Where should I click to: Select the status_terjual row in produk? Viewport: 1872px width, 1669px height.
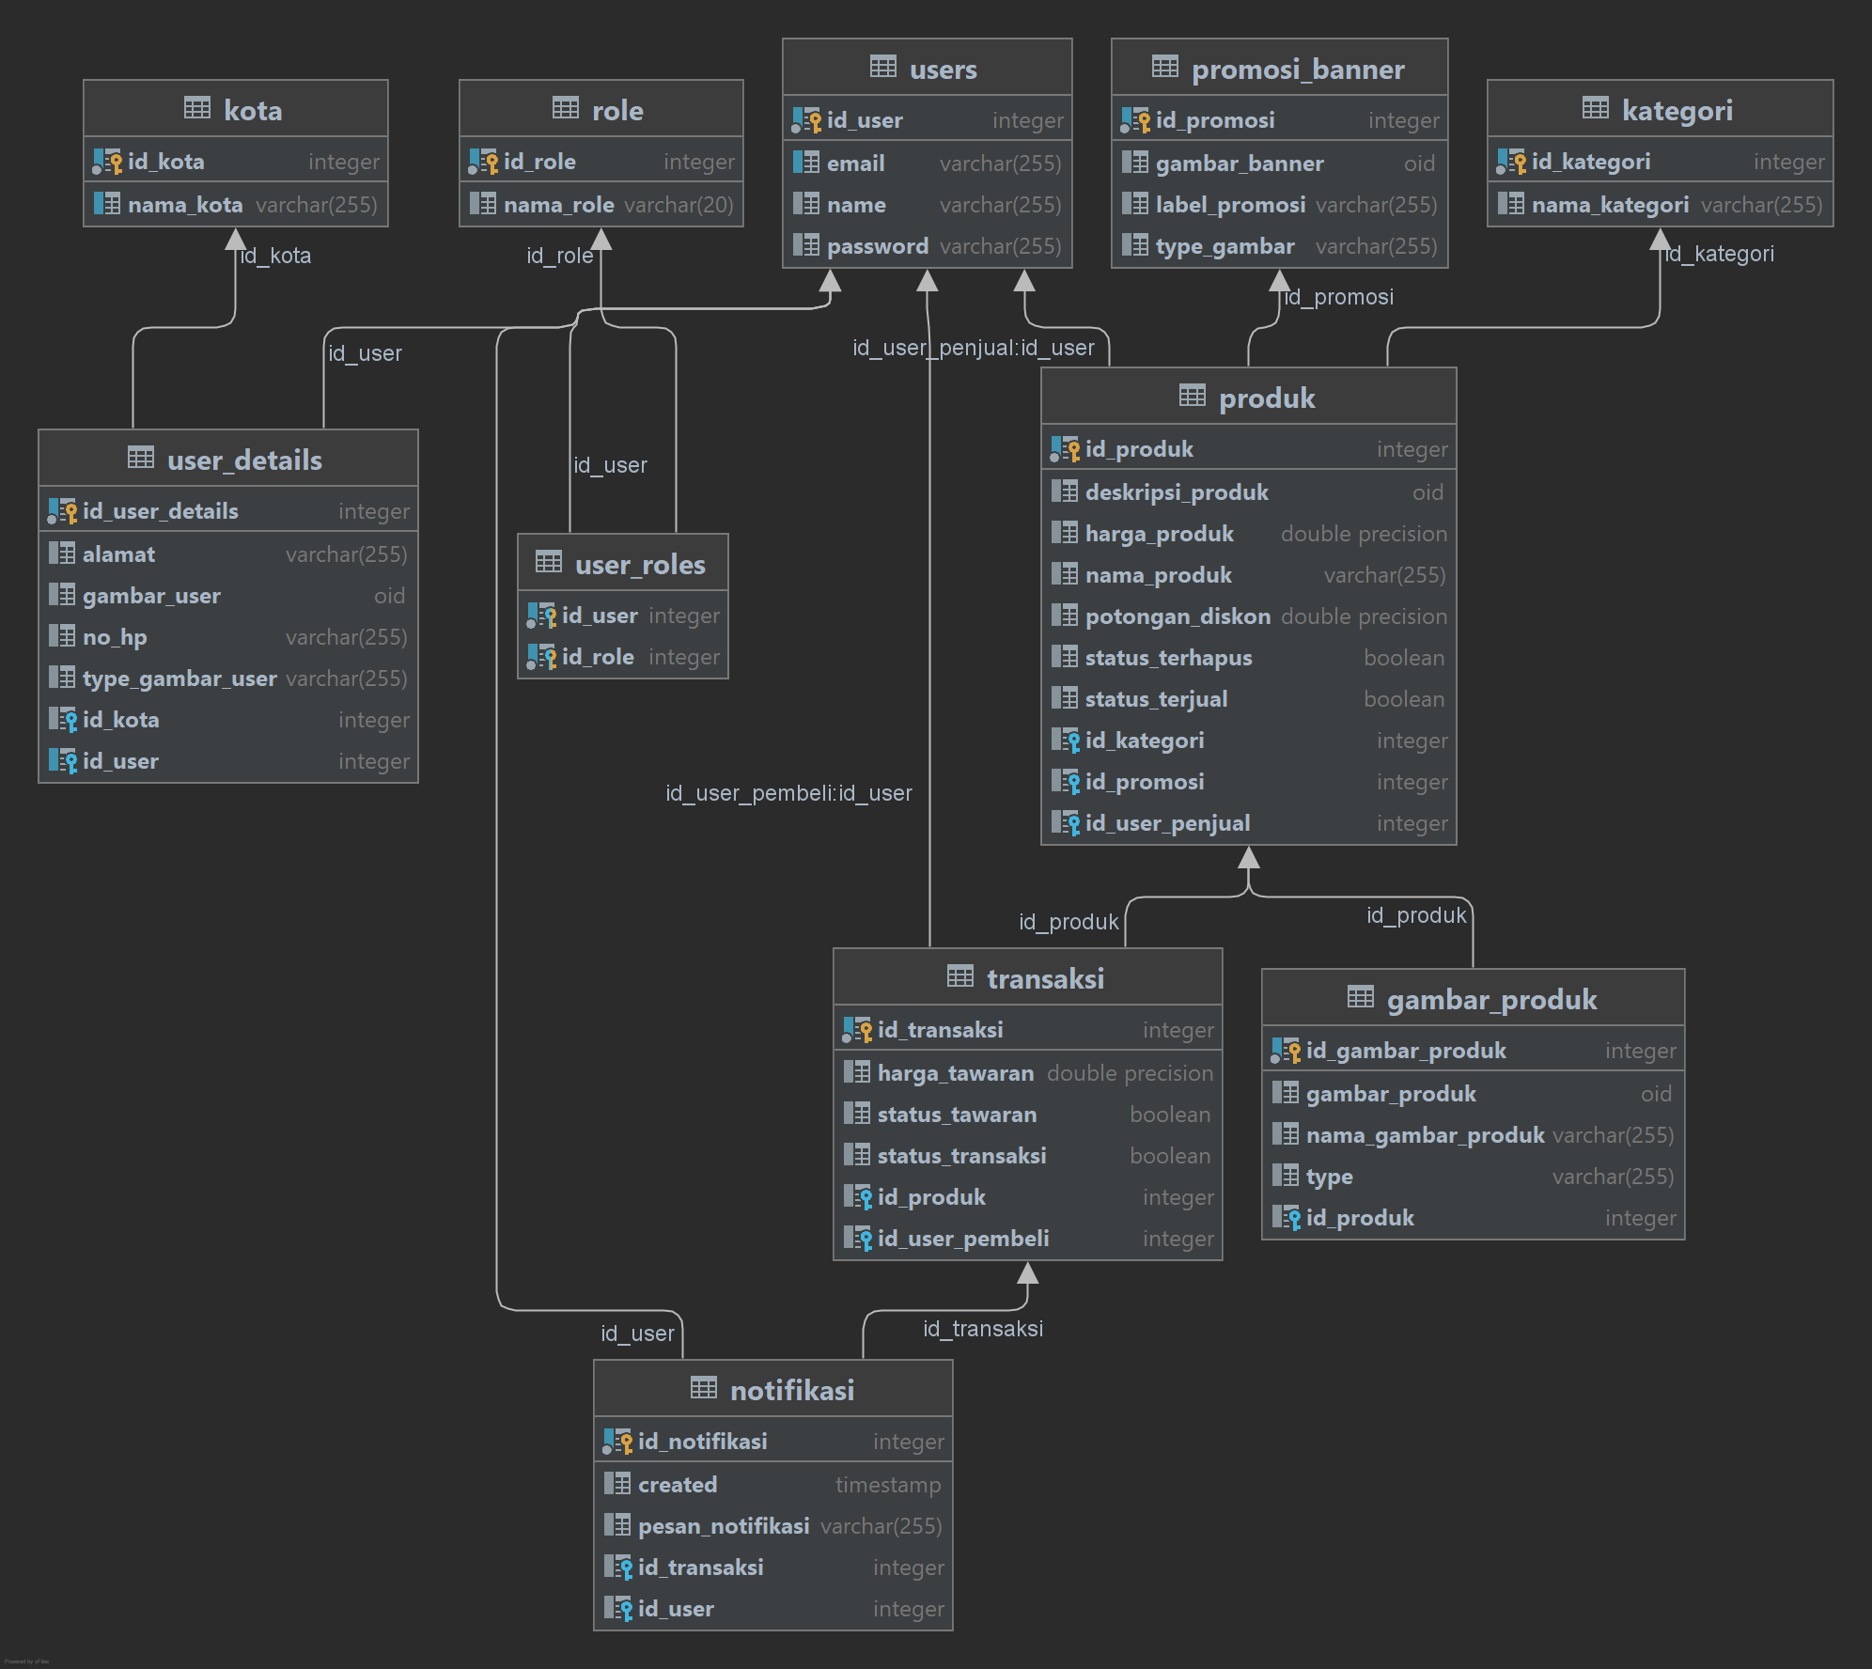(x=1248, y=699)
